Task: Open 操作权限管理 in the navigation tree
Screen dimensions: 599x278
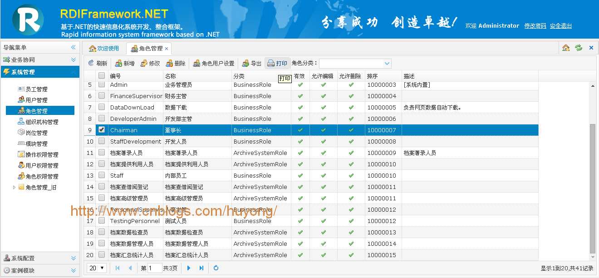Action: (38, 154)
